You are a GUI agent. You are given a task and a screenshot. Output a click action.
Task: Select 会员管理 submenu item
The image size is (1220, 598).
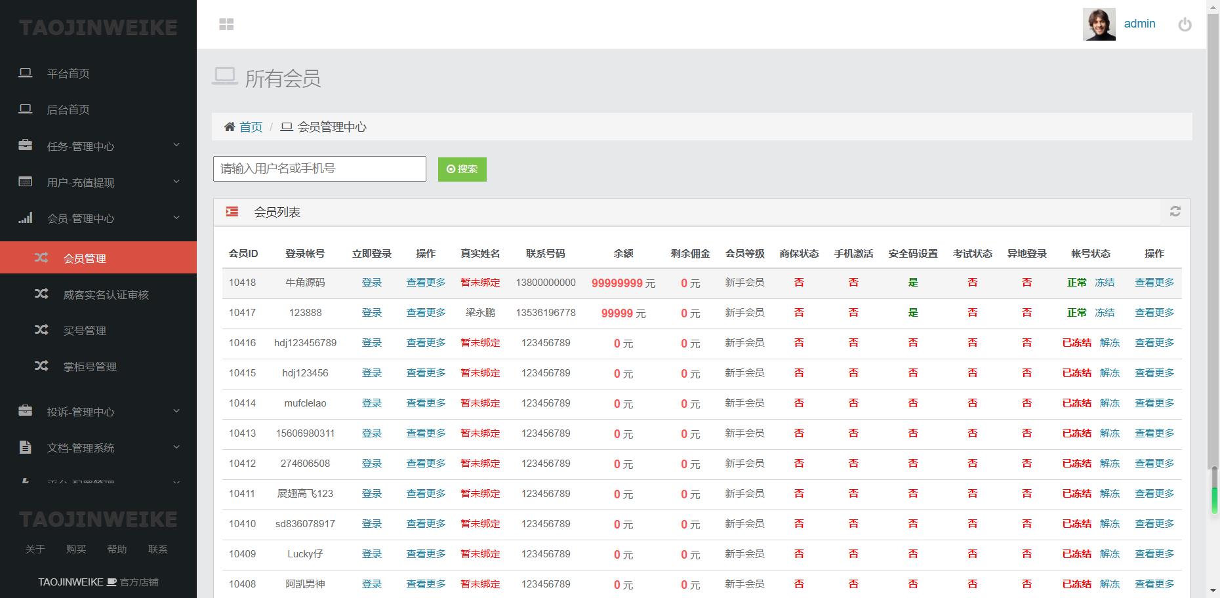[x=98, y=258]
